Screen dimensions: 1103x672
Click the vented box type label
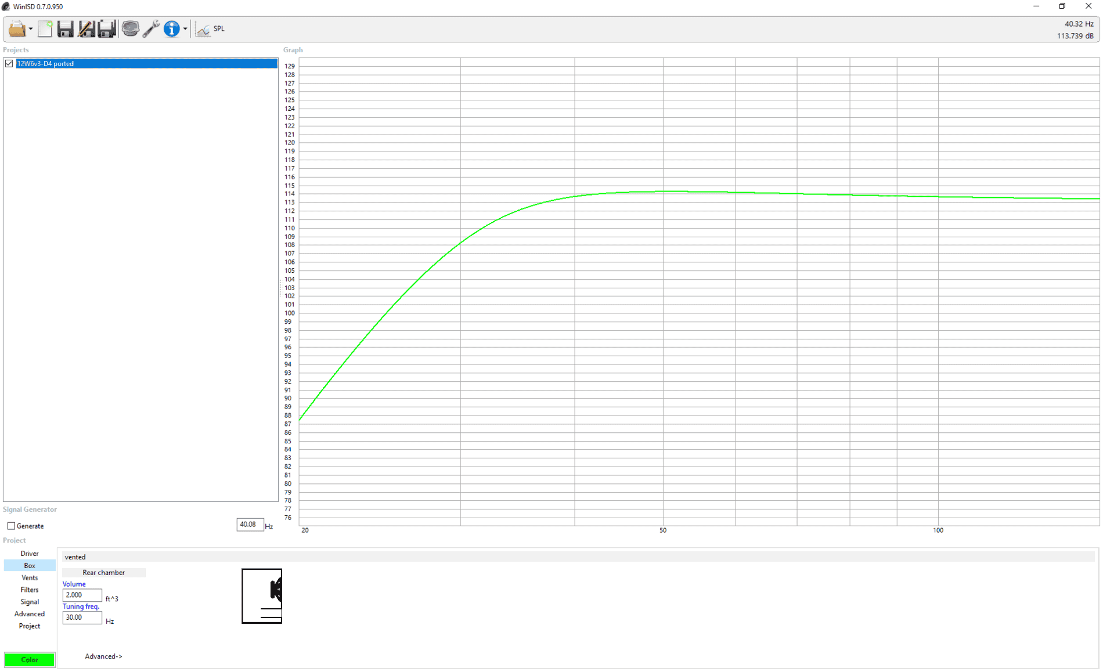coord(75,557)
